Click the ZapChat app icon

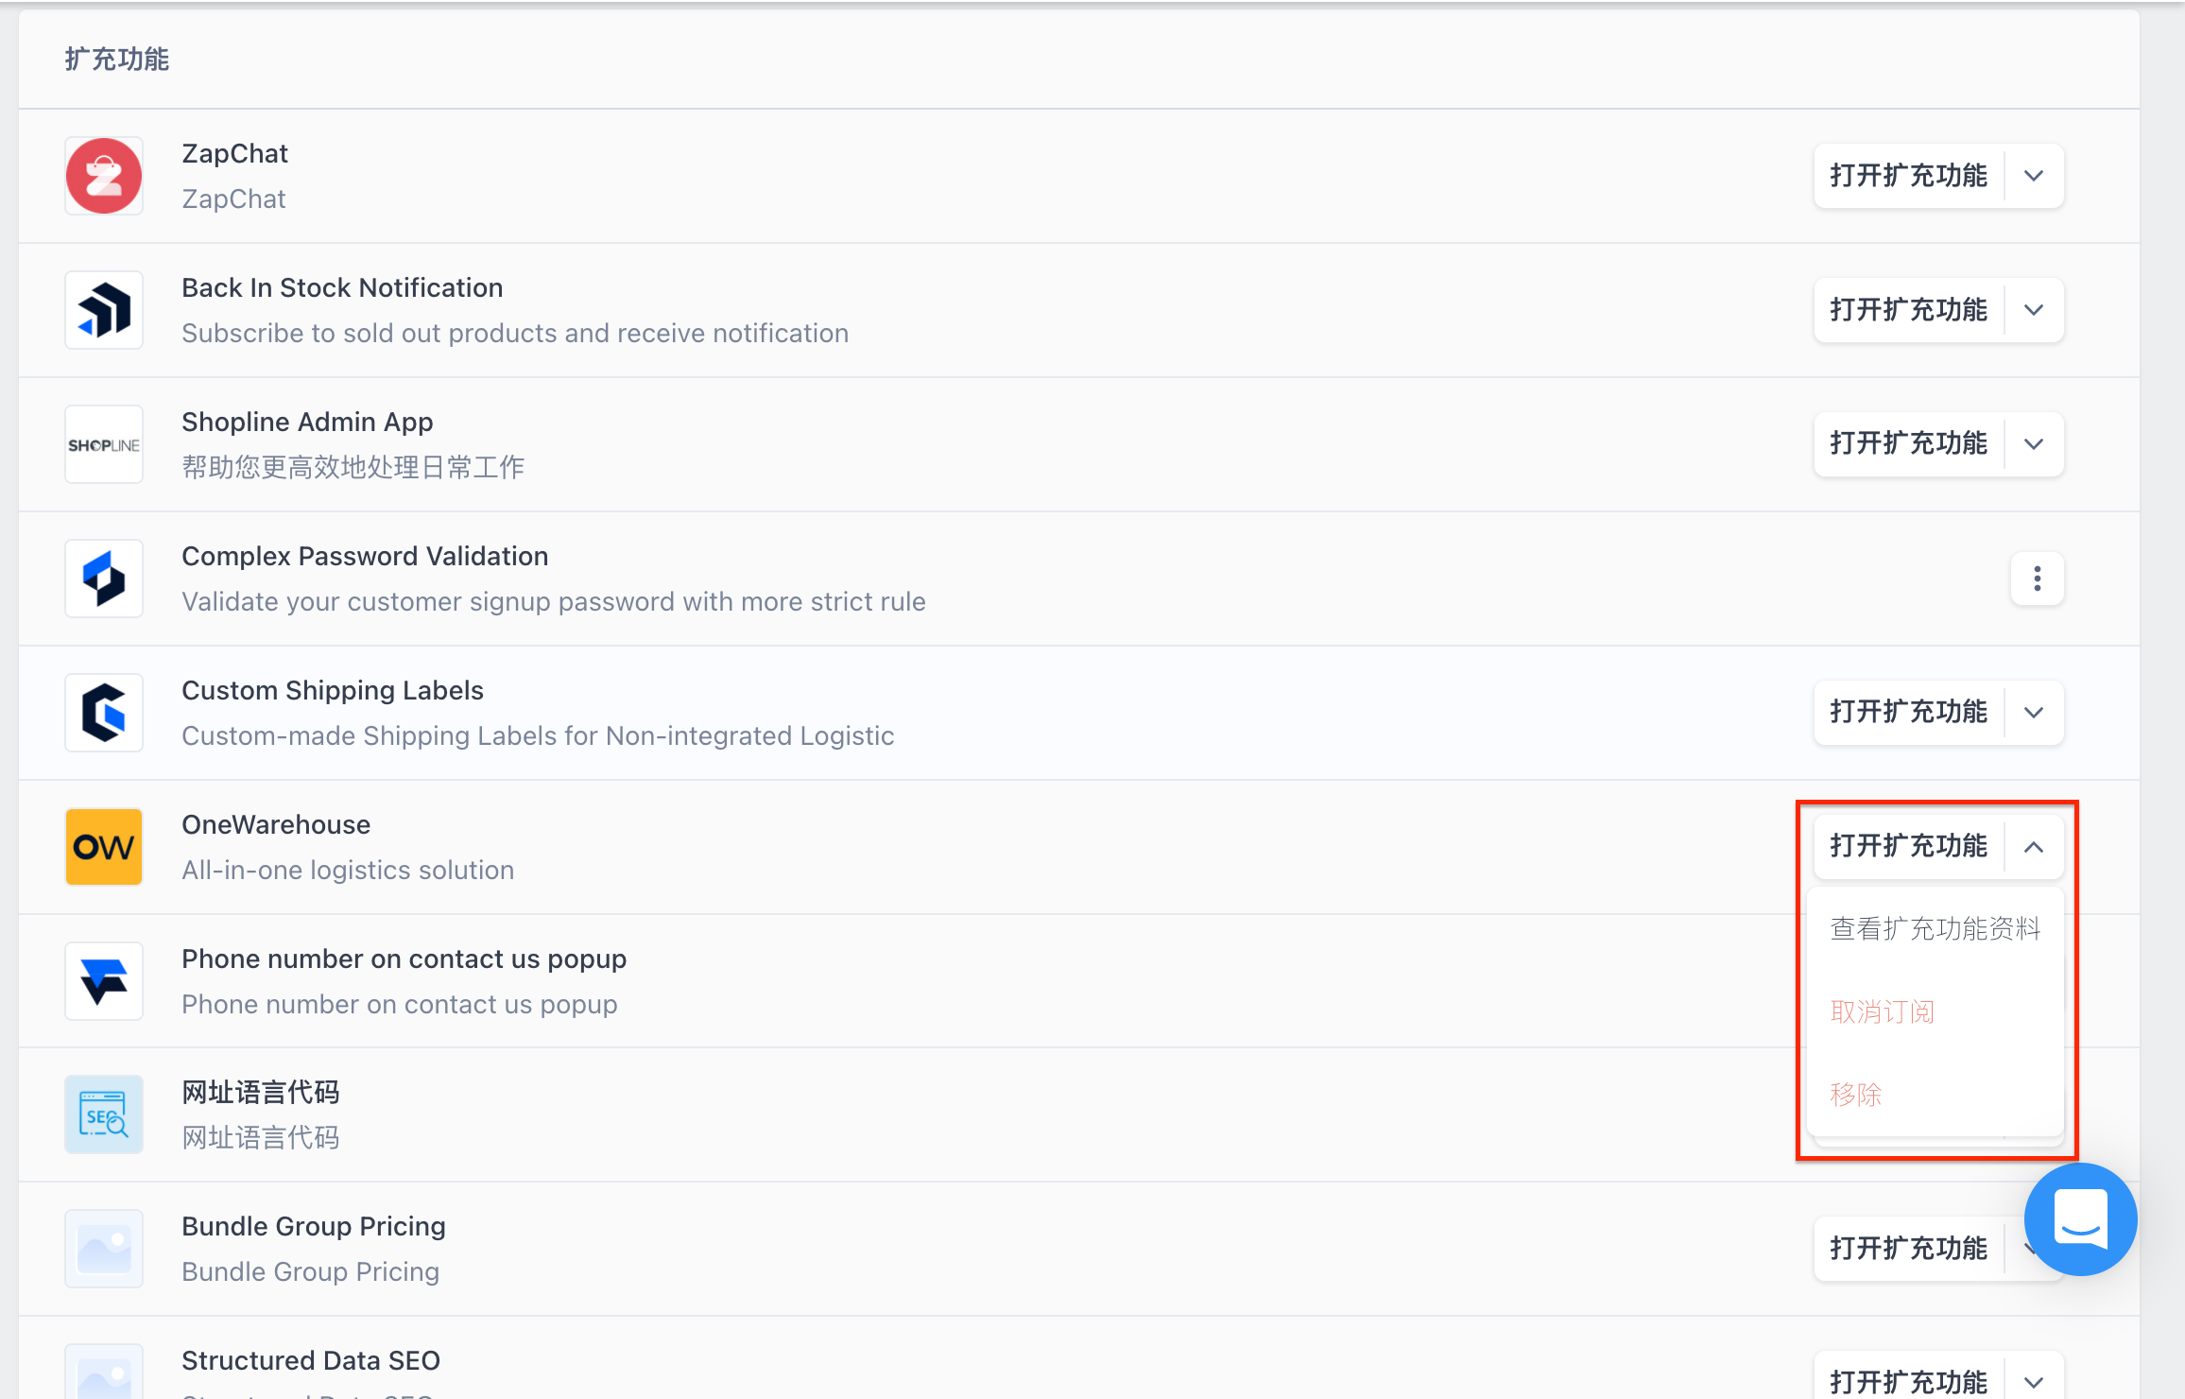104,176
